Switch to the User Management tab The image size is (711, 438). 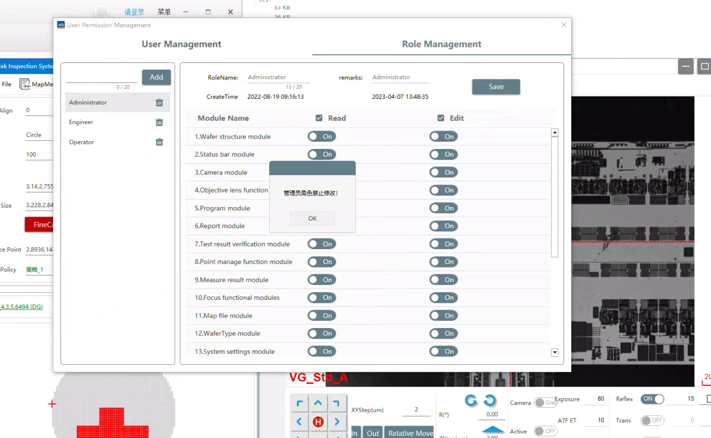point(182,45)
